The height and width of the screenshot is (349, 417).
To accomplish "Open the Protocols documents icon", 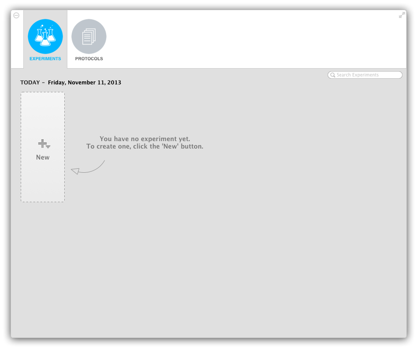I will click(89, 36).
